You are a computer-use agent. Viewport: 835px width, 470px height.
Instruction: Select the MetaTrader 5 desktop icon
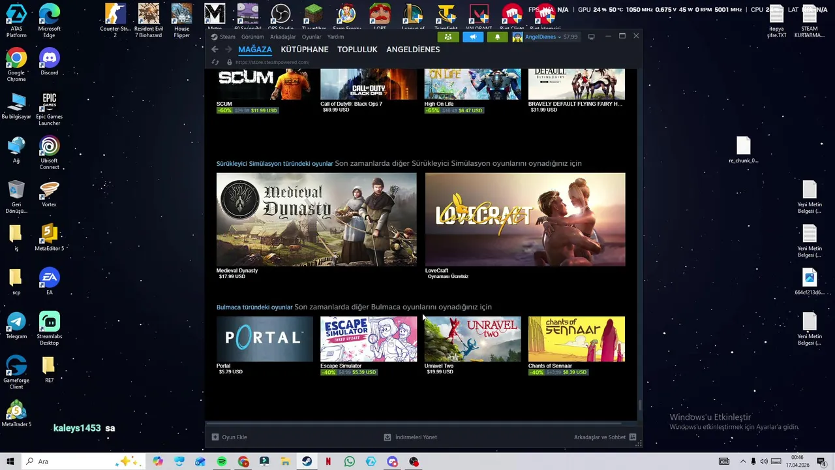tap(16, 414)
